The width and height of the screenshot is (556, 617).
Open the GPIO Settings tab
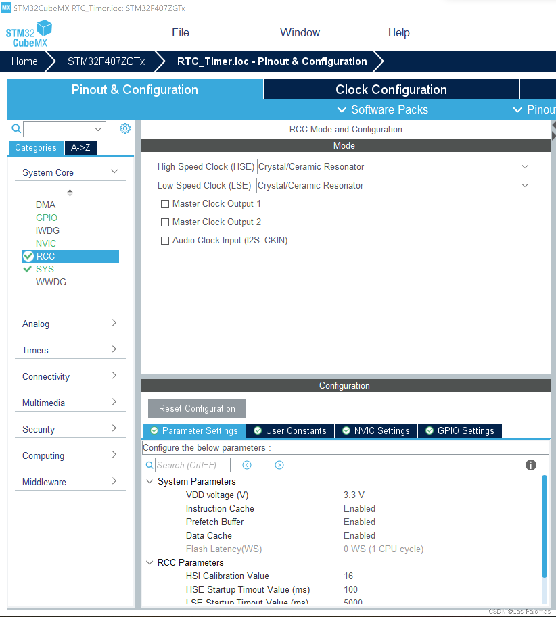(460, 431)
